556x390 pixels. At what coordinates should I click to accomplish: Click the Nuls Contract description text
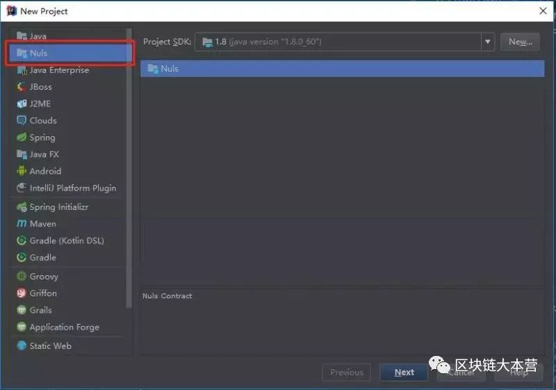pyautogui.click(x=167, y=295)
